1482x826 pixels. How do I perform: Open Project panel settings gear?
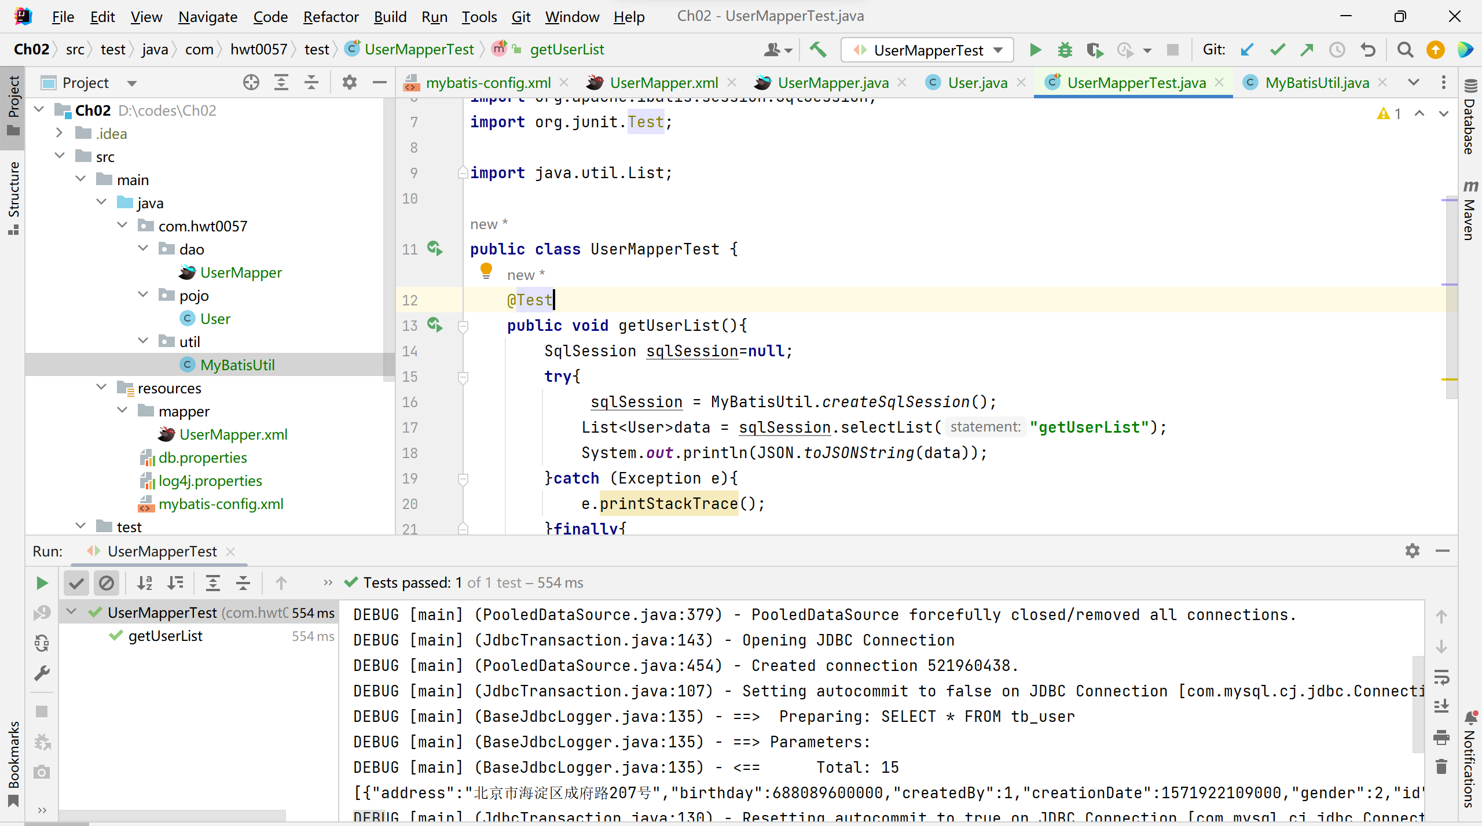click(x=349, y=83)
